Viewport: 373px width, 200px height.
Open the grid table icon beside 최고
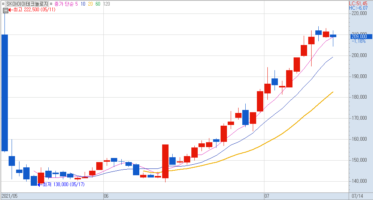click(x=6, y=10)
